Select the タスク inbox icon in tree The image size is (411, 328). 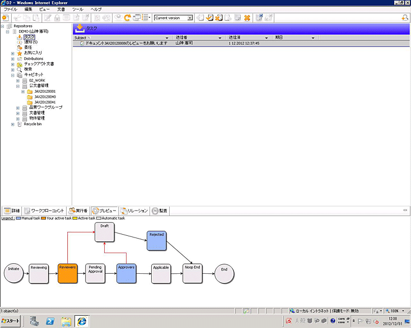pos(19,37)
